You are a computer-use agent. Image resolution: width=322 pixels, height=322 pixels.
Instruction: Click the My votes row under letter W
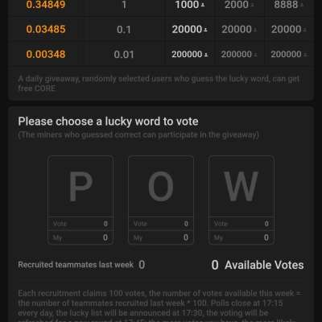242,237
